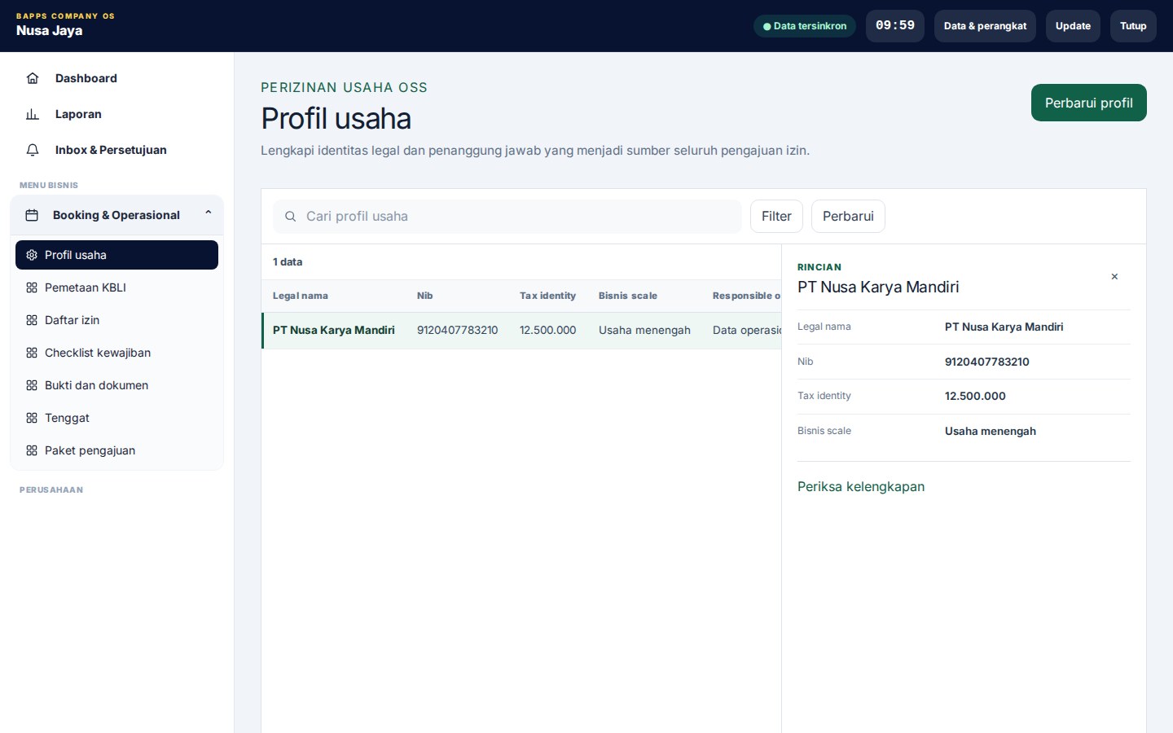The height and width of the screenshot is (733, 1173).
Task: Click the Update button in the top bar
Action: (x=1073, y=26)
